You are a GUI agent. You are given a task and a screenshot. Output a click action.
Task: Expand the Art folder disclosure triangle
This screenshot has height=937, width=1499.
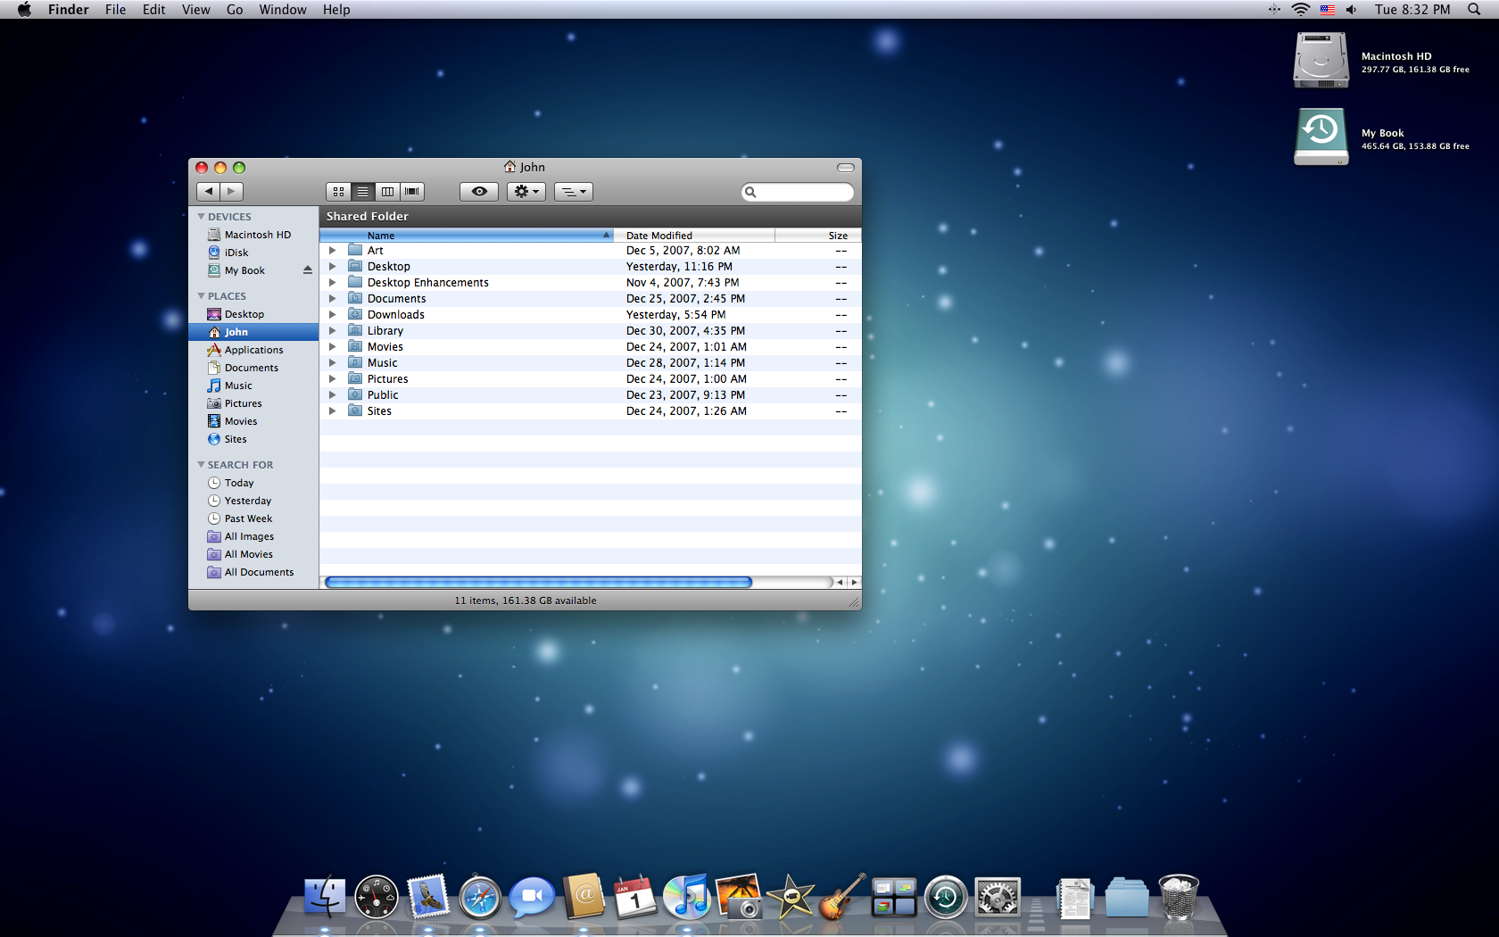(332, 251)
